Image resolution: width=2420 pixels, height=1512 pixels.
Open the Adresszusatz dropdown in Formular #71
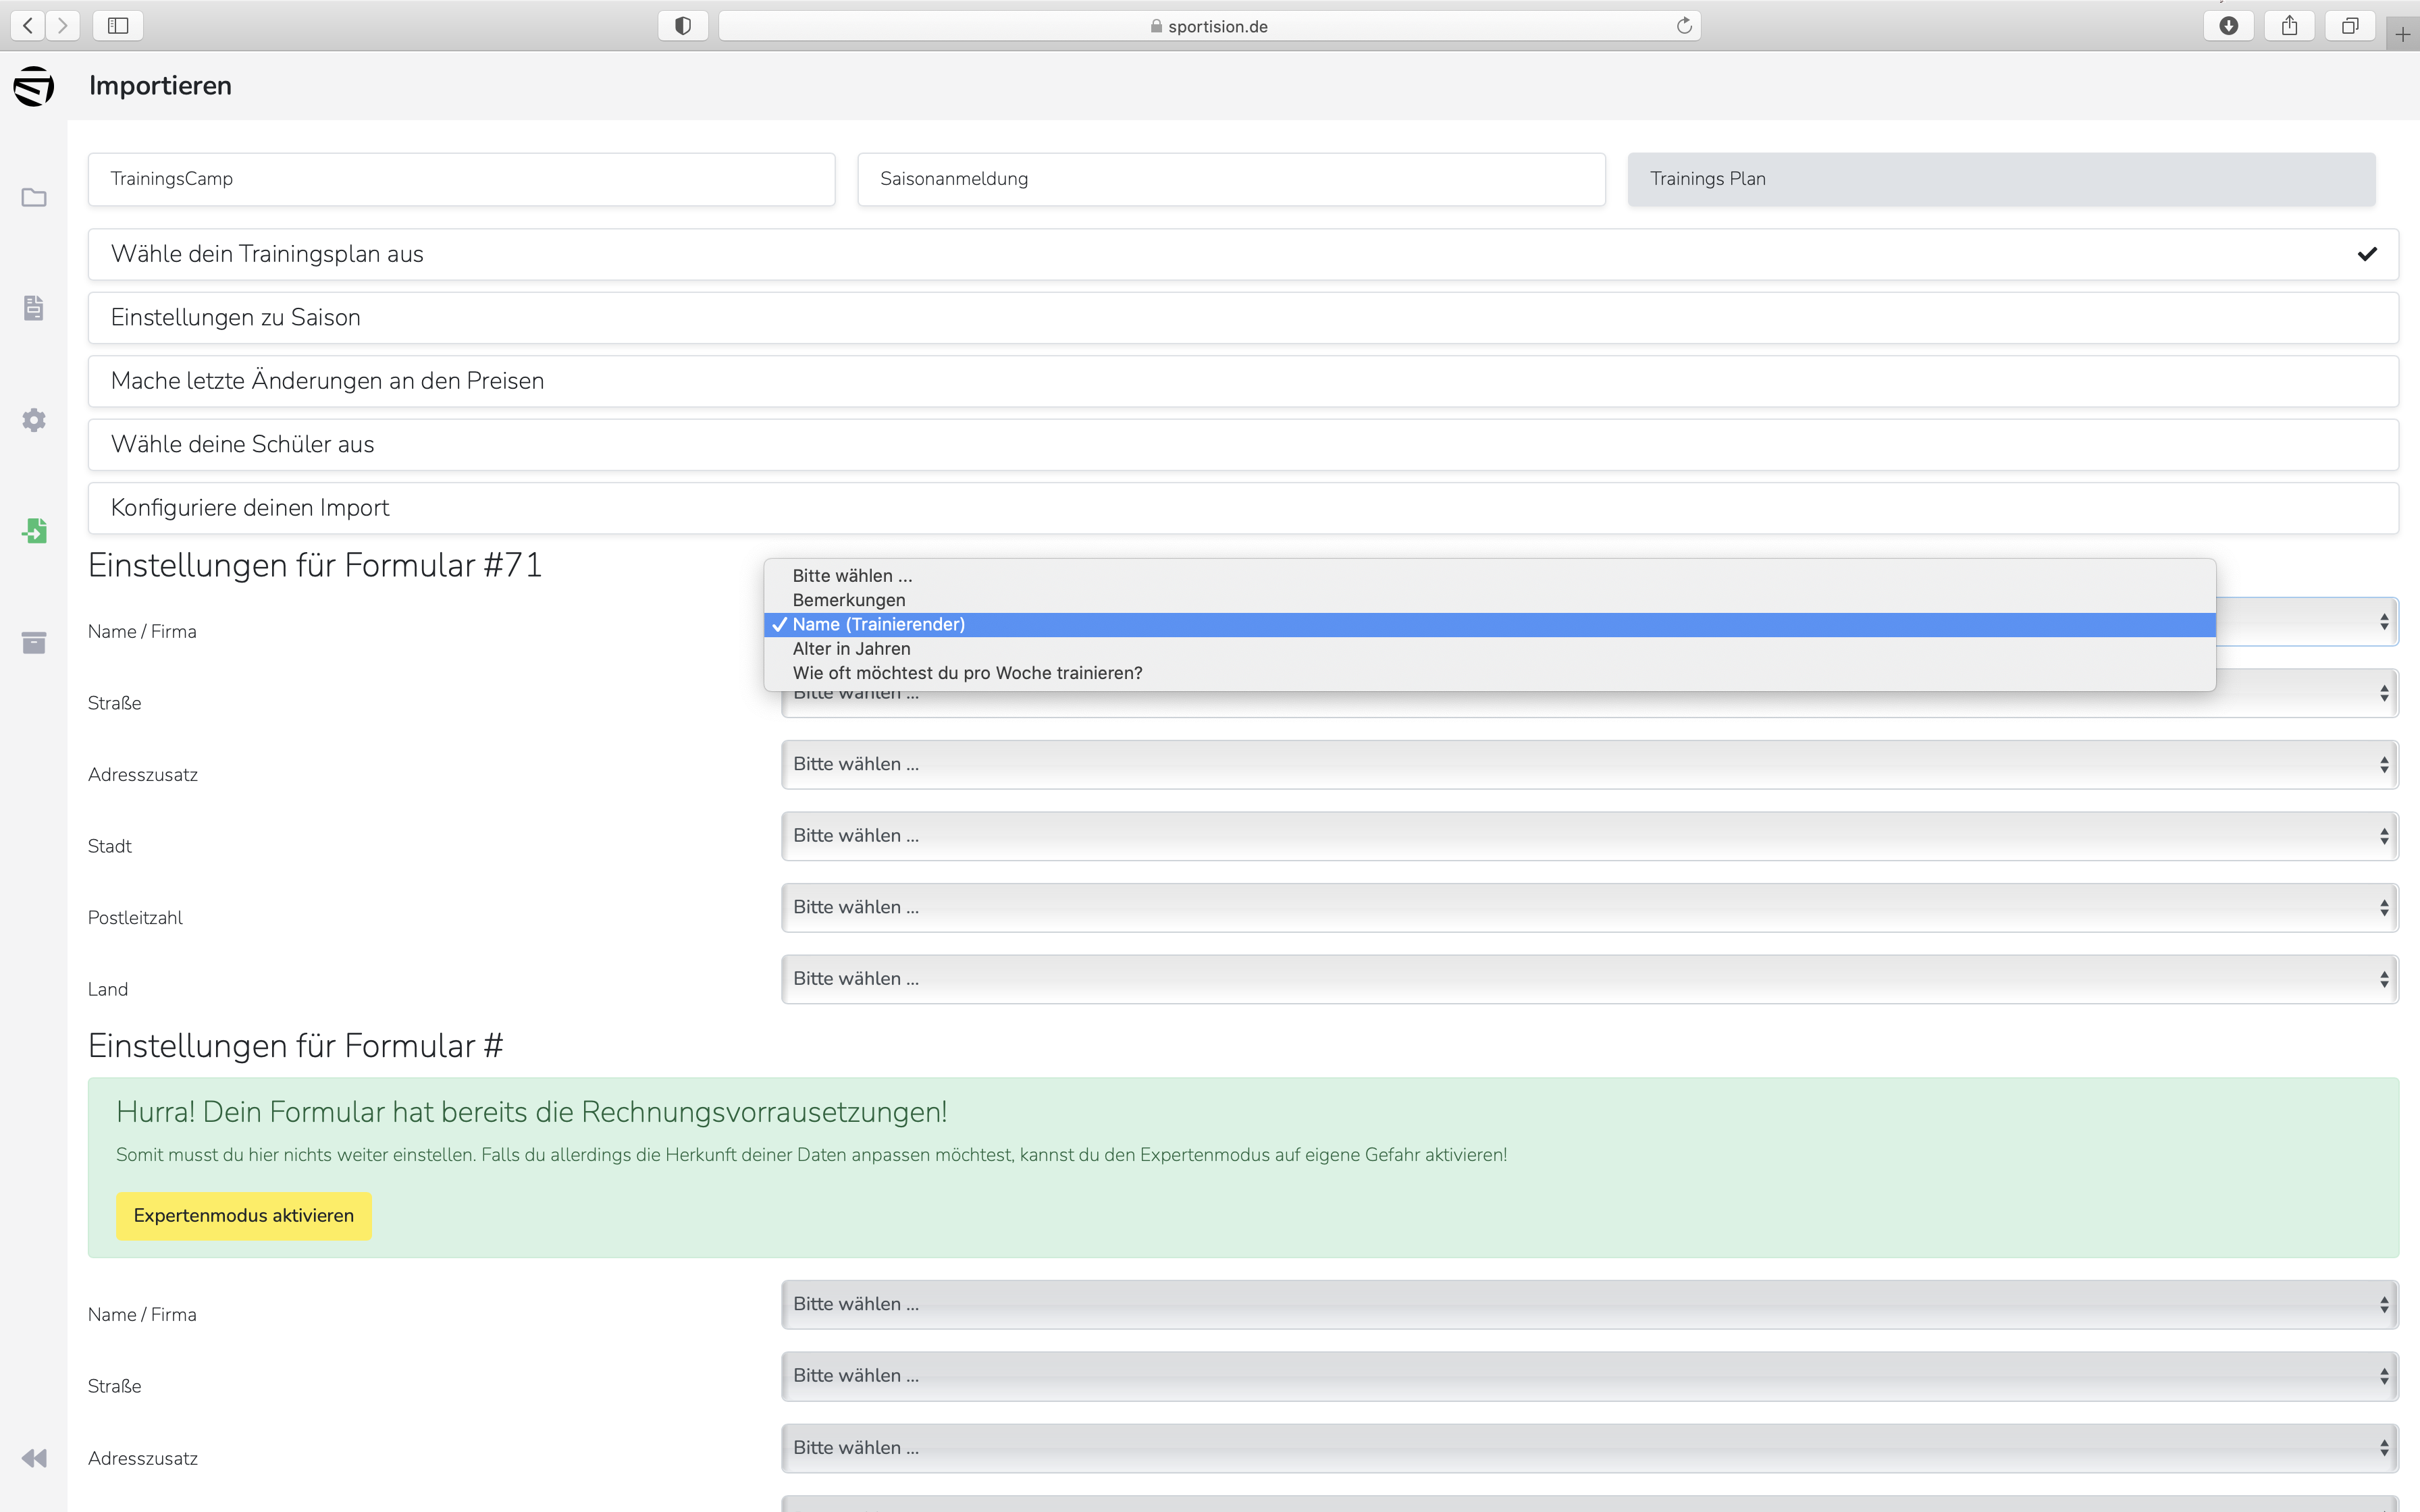tap(1590, 765)
